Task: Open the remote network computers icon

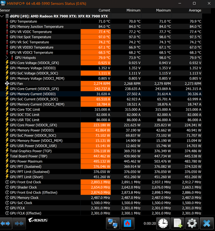Action: [x=113, y=223]
